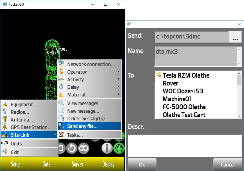Click To list scrollbar down arrow
Viewport: 244px width, 171px height.
click(239, 116)
